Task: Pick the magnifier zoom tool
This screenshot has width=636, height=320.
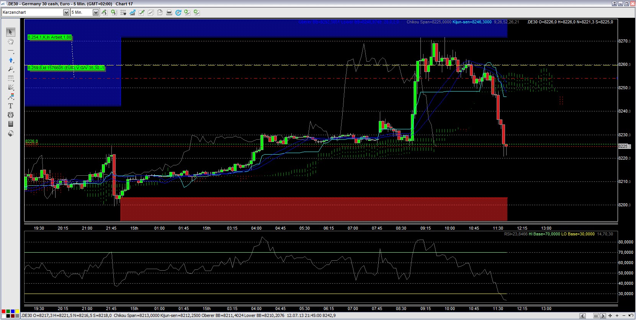Action: click(x=11, y=69)
